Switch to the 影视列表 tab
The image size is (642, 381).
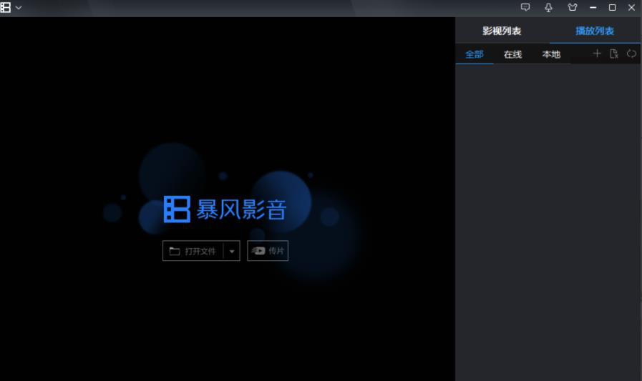pyautogui.click(x=502, y=31)
